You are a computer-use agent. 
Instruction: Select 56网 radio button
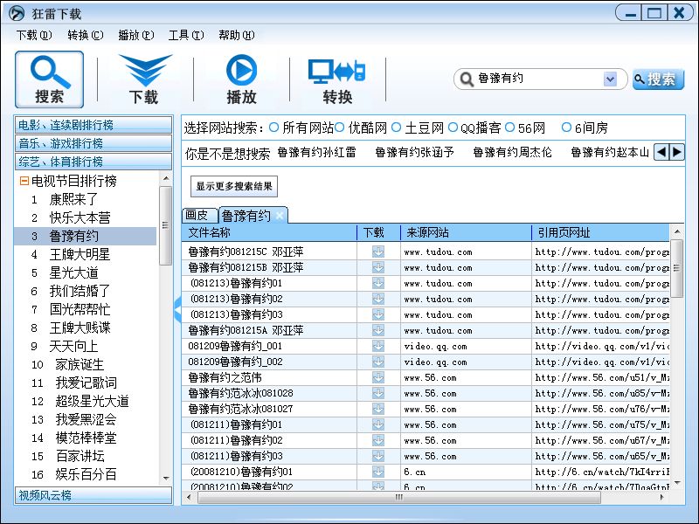tap(510, 128)
